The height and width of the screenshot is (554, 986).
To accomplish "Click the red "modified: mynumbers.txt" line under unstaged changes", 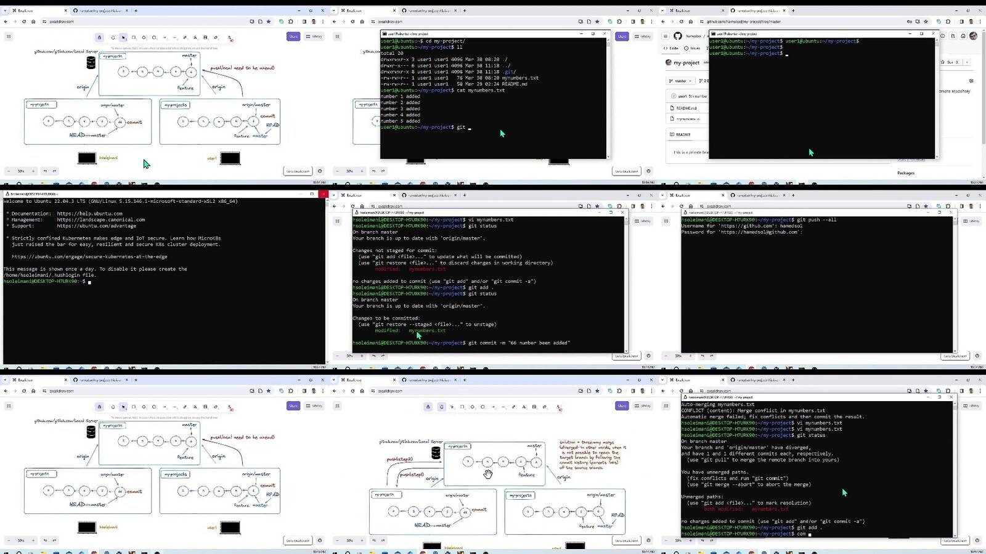I will click(x=410, y=269).
